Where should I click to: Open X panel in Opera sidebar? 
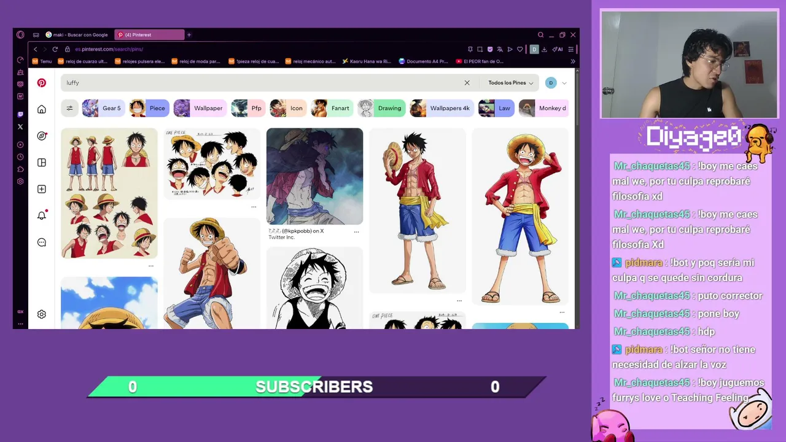(20, 126)
